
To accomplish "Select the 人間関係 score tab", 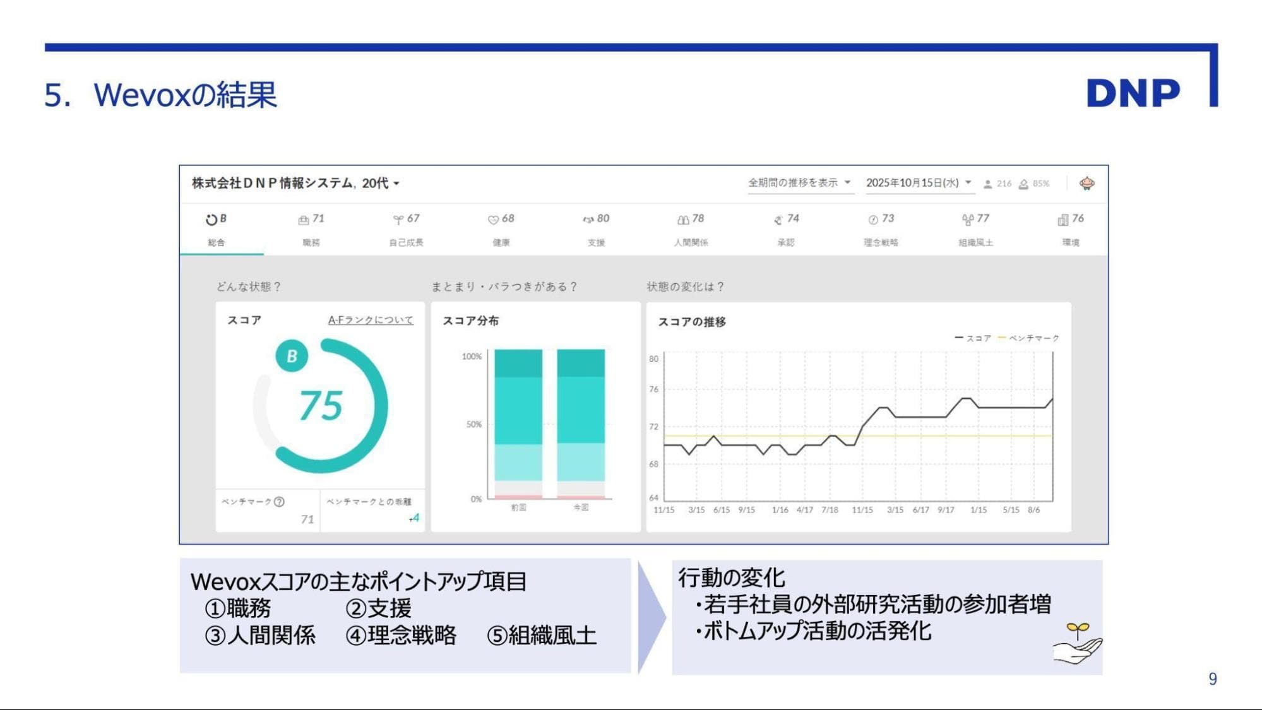I will tap(691, 230).
